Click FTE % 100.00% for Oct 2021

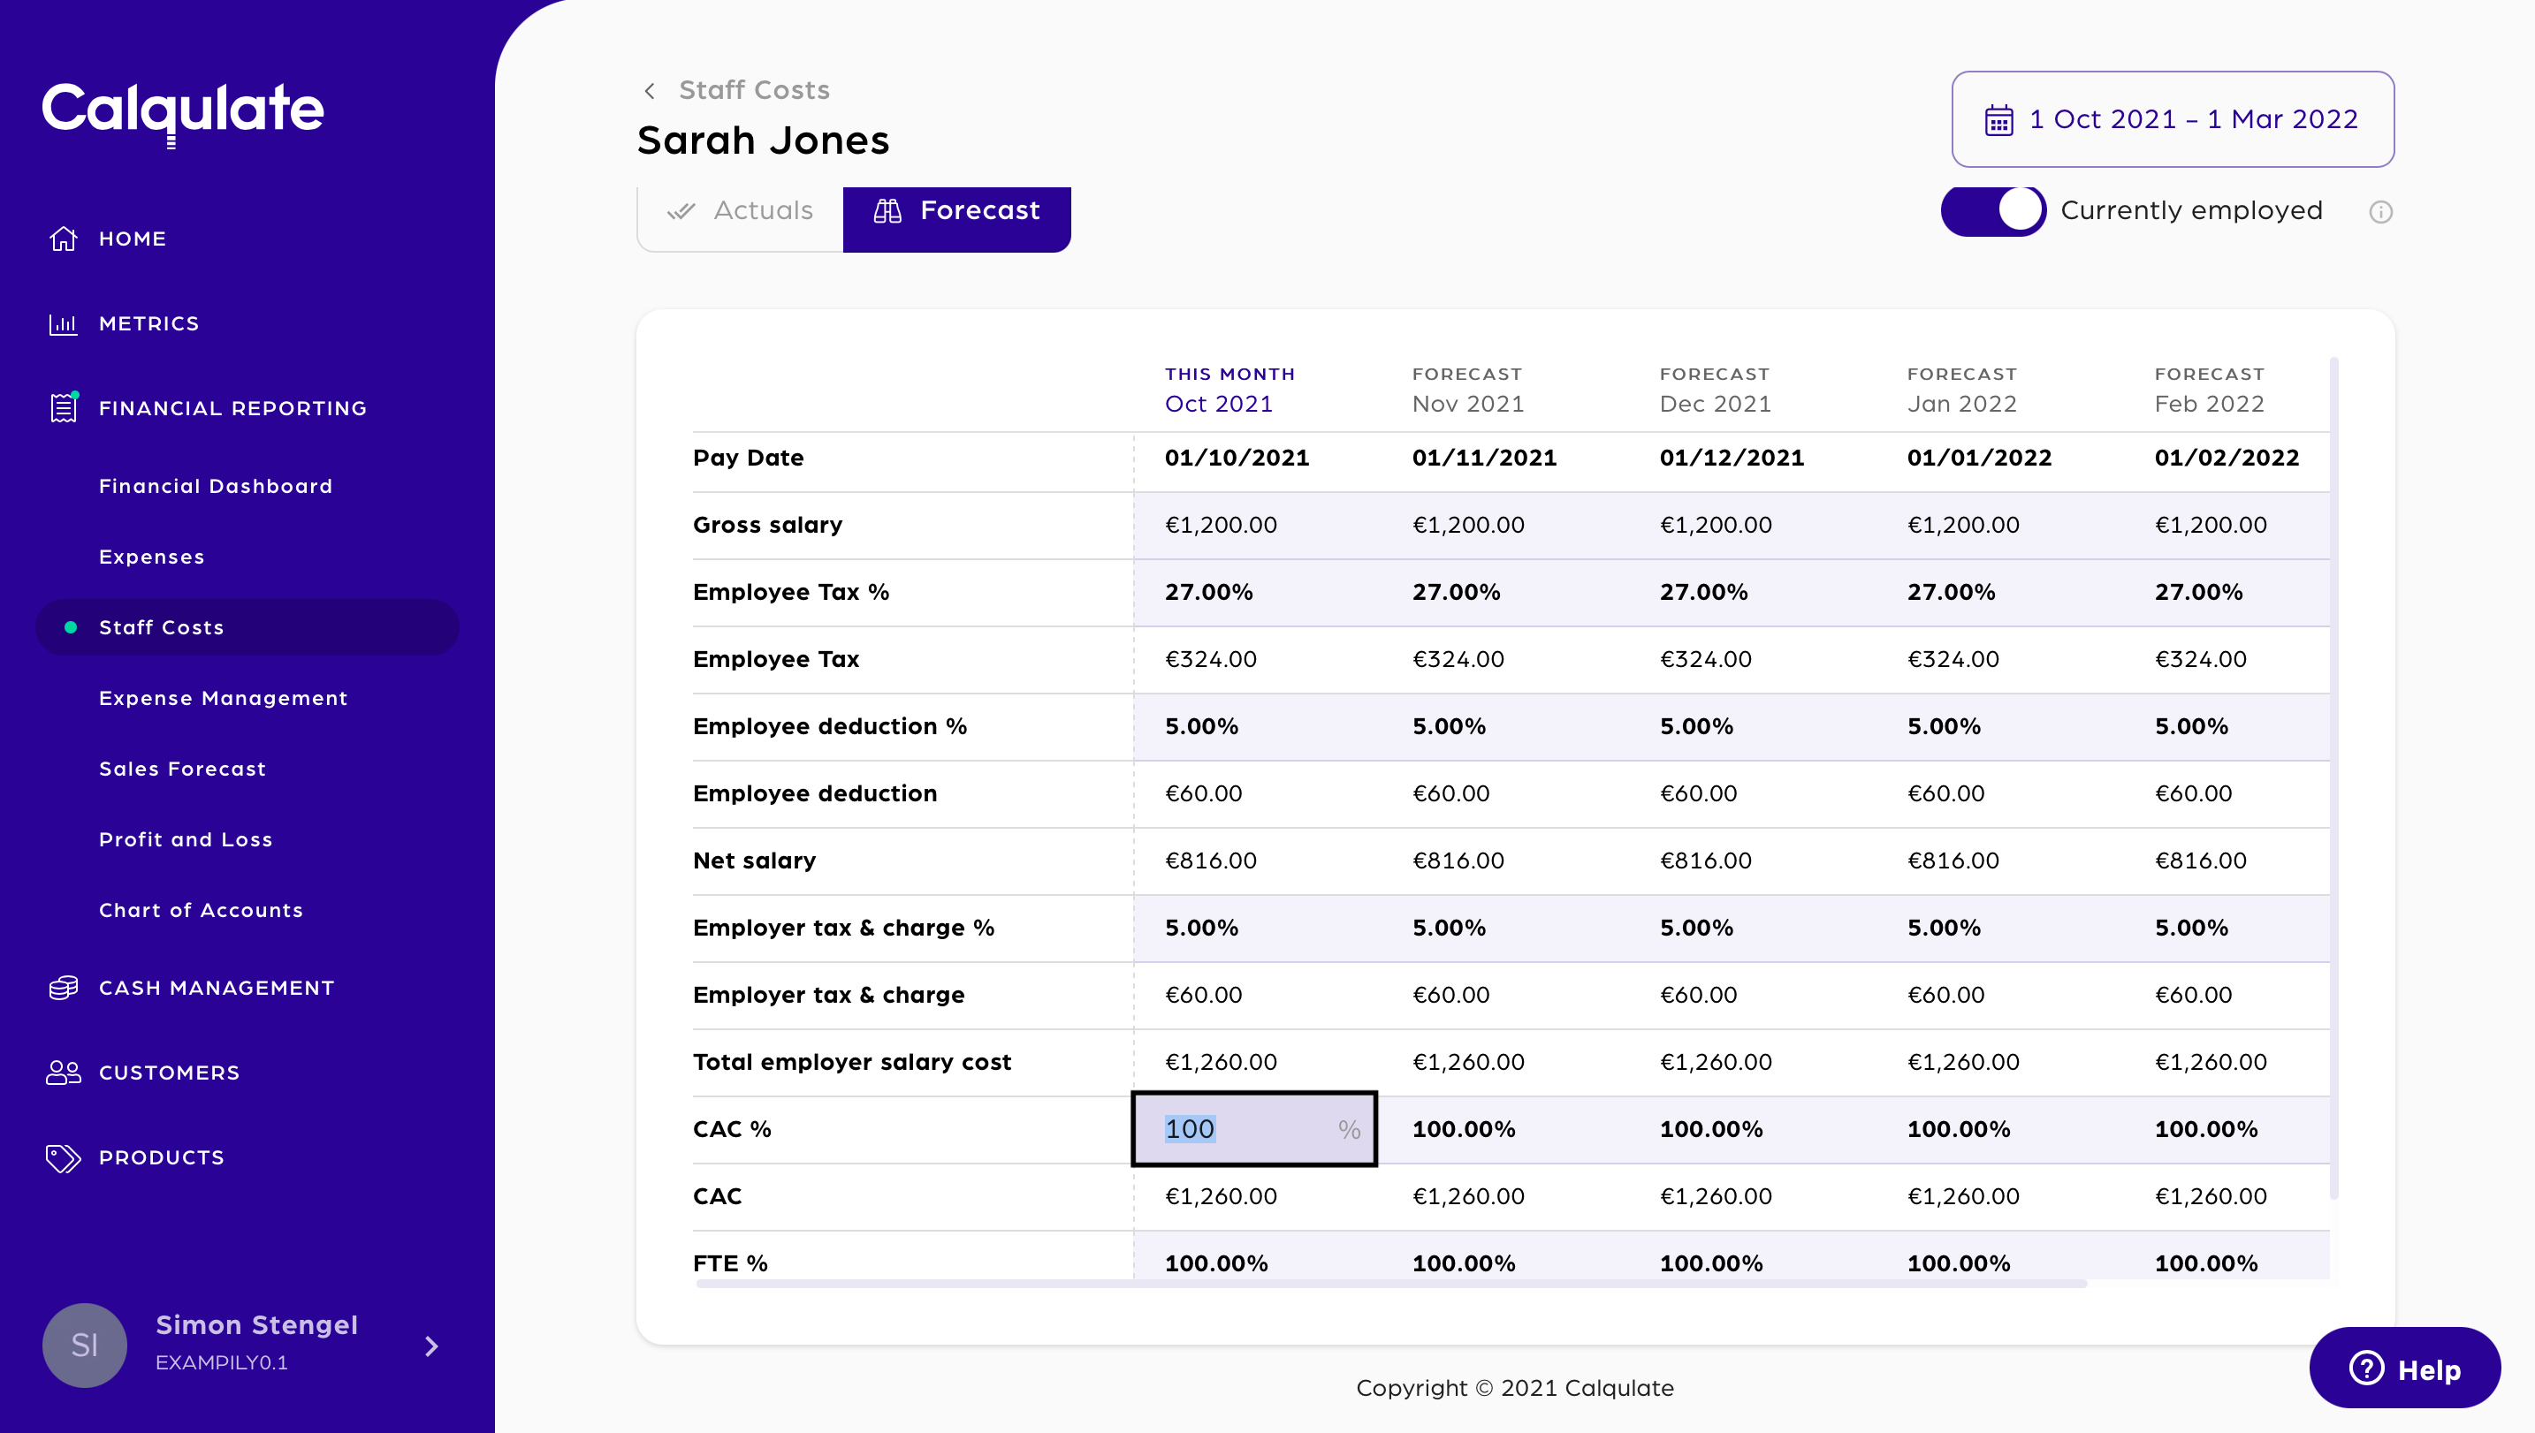pyautogui.click(x=1217, y=1263)
